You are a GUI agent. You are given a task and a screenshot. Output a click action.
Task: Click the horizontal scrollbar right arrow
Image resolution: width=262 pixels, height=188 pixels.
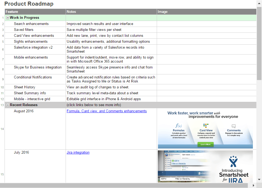click(253, 186)
